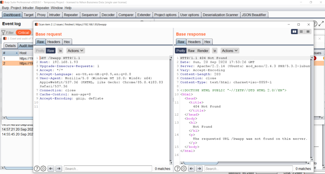Open Hex tab in Base request
325x174 pixels.
67,42
